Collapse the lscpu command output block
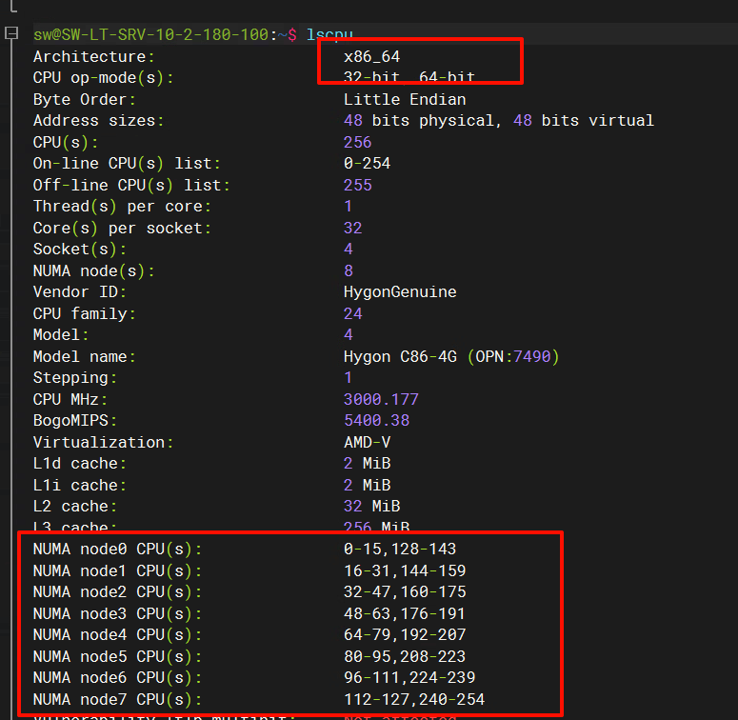Image resolution: width=738 pixels, height=720 pixels. click(x=10, y=33)
